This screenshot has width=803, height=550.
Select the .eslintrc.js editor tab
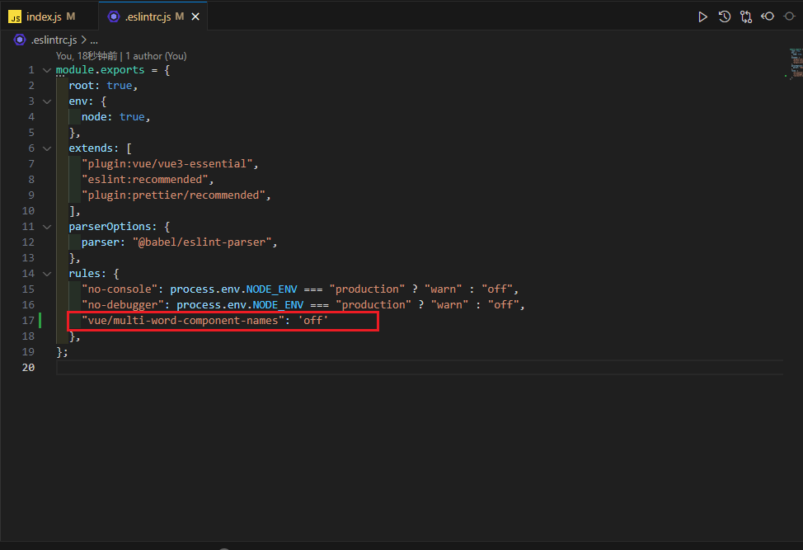click(153, 16)
